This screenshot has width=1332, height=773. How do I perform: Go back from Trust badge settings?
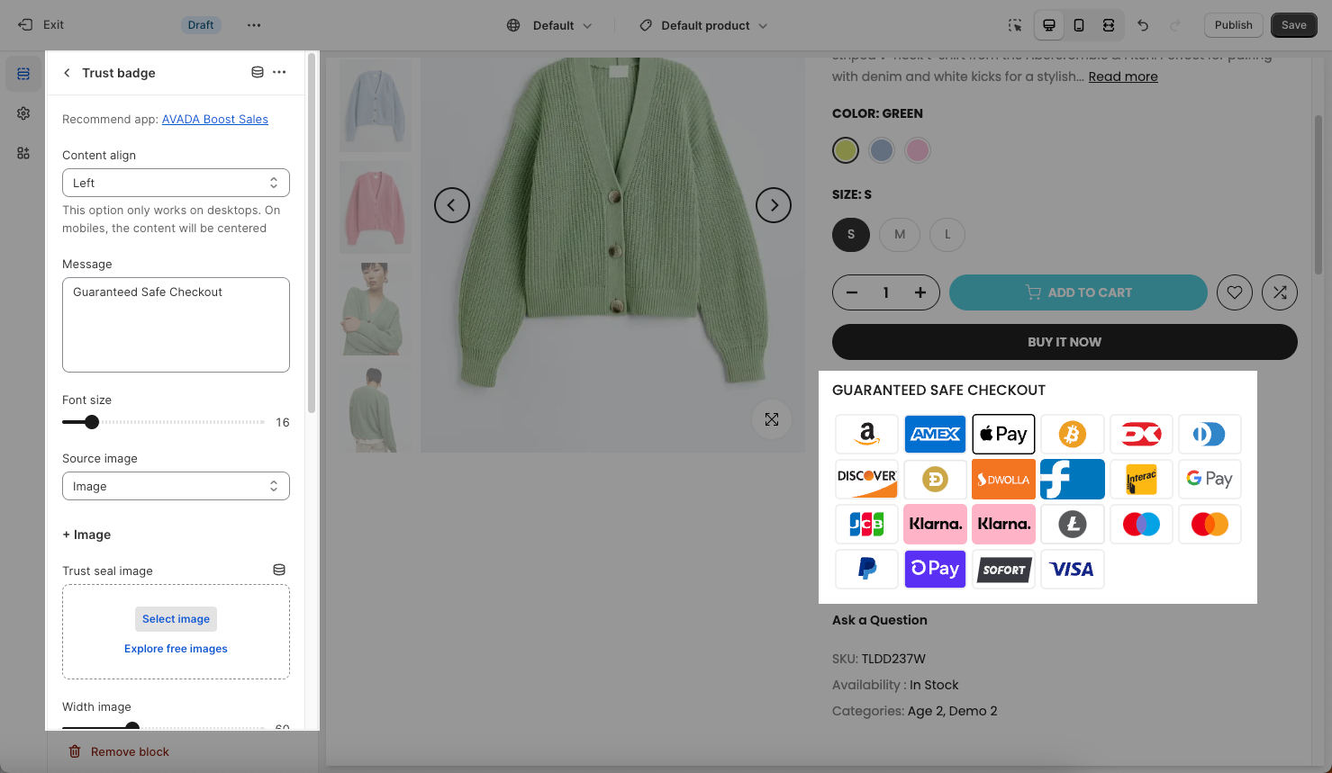coord(67,73)
